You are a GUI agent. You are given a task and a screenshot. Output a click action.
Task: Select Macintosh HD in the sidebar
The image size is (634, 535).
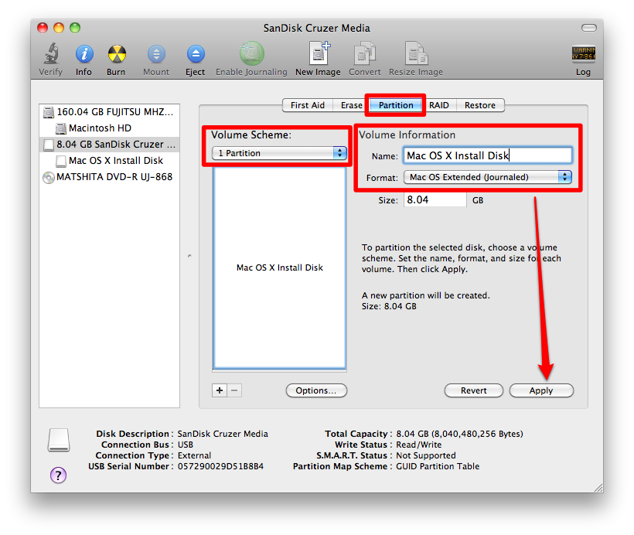(x=100, y=128)
